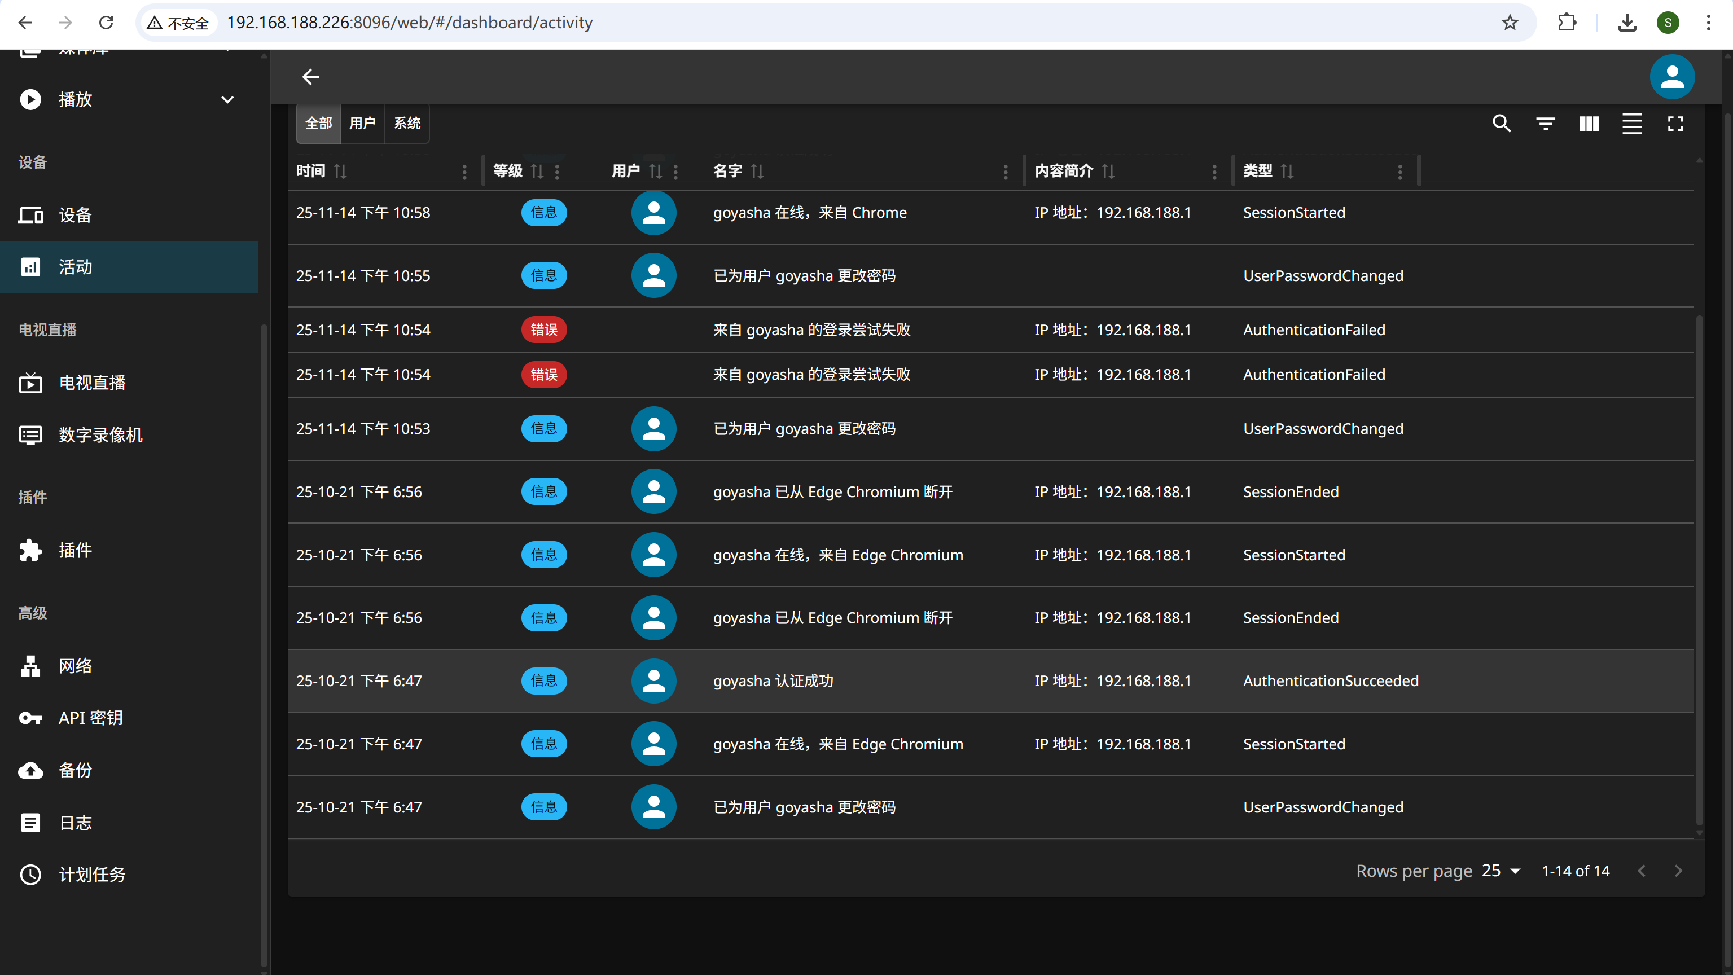Click the search icon above the activity table
The height and width of the screenshot is (975, 1733).
click(1502, 124)
